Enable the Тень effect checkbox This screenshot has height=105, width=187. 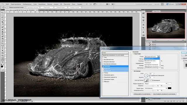pos(103,57)
